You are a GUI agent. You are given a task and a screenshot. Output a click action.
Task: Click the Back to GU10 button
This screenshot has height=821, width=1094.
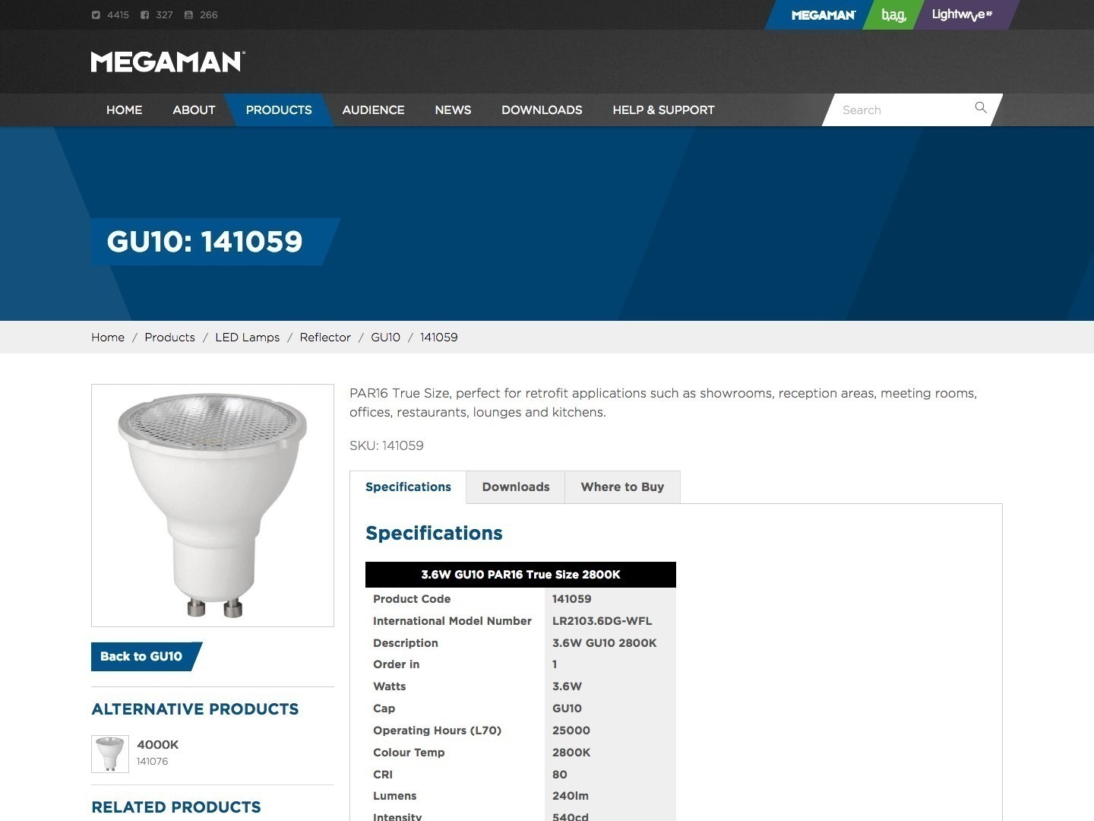click(146, 657)
